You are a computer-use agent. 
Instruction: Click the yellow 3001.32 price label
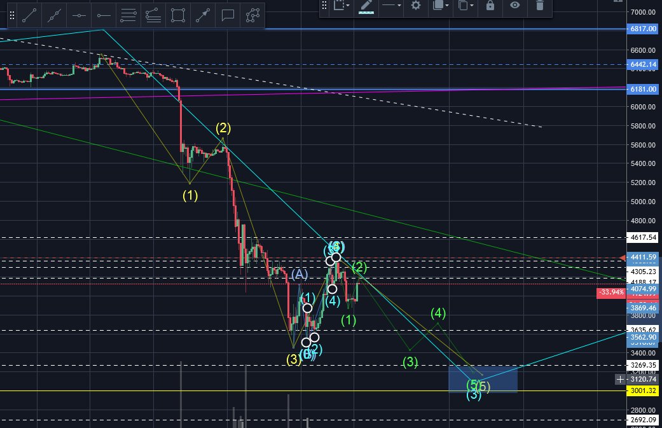[642, 391]
